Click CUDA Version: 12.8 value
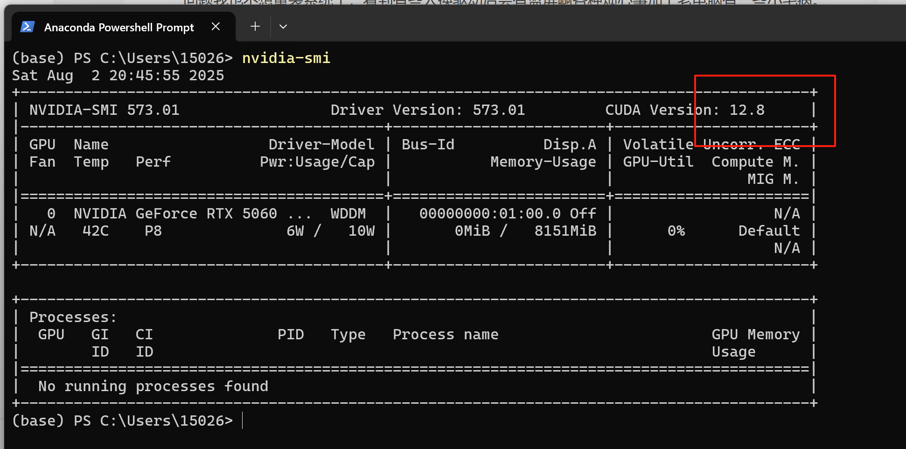The height and width of the screenshot is (449, 906). [x=685, y=110]
